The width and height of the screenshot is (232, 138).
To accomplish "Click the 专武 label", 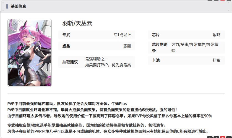I will coord(66,35).
